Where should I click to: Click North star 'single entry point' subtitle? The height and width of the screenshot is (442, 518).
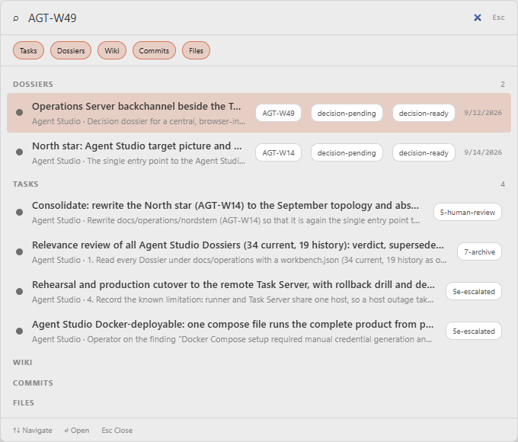click(139, 161)
